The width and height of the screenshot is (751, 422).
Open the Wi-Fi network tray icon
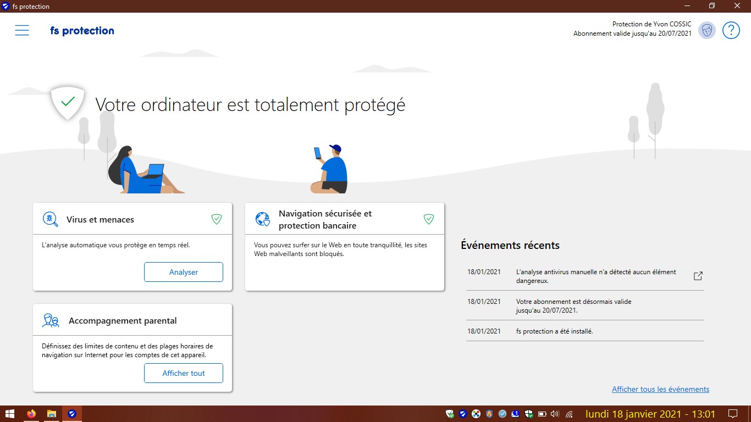click(570, 414)
